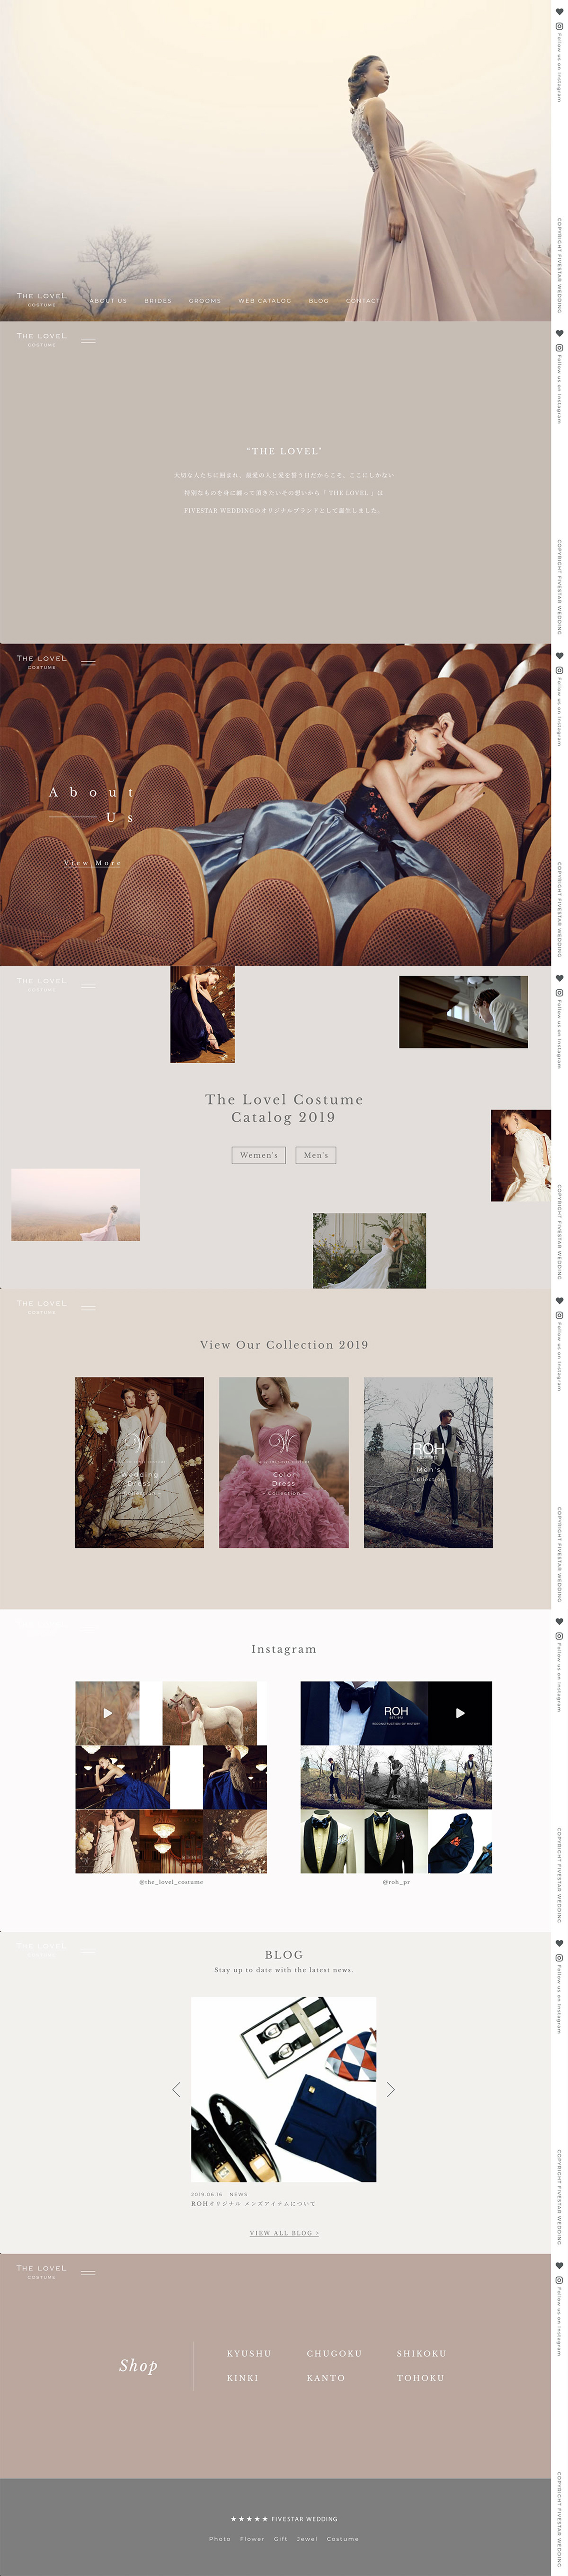Screen dimensions: 568x2576
Task: Select KANTO shop region
Action: 326,2378
